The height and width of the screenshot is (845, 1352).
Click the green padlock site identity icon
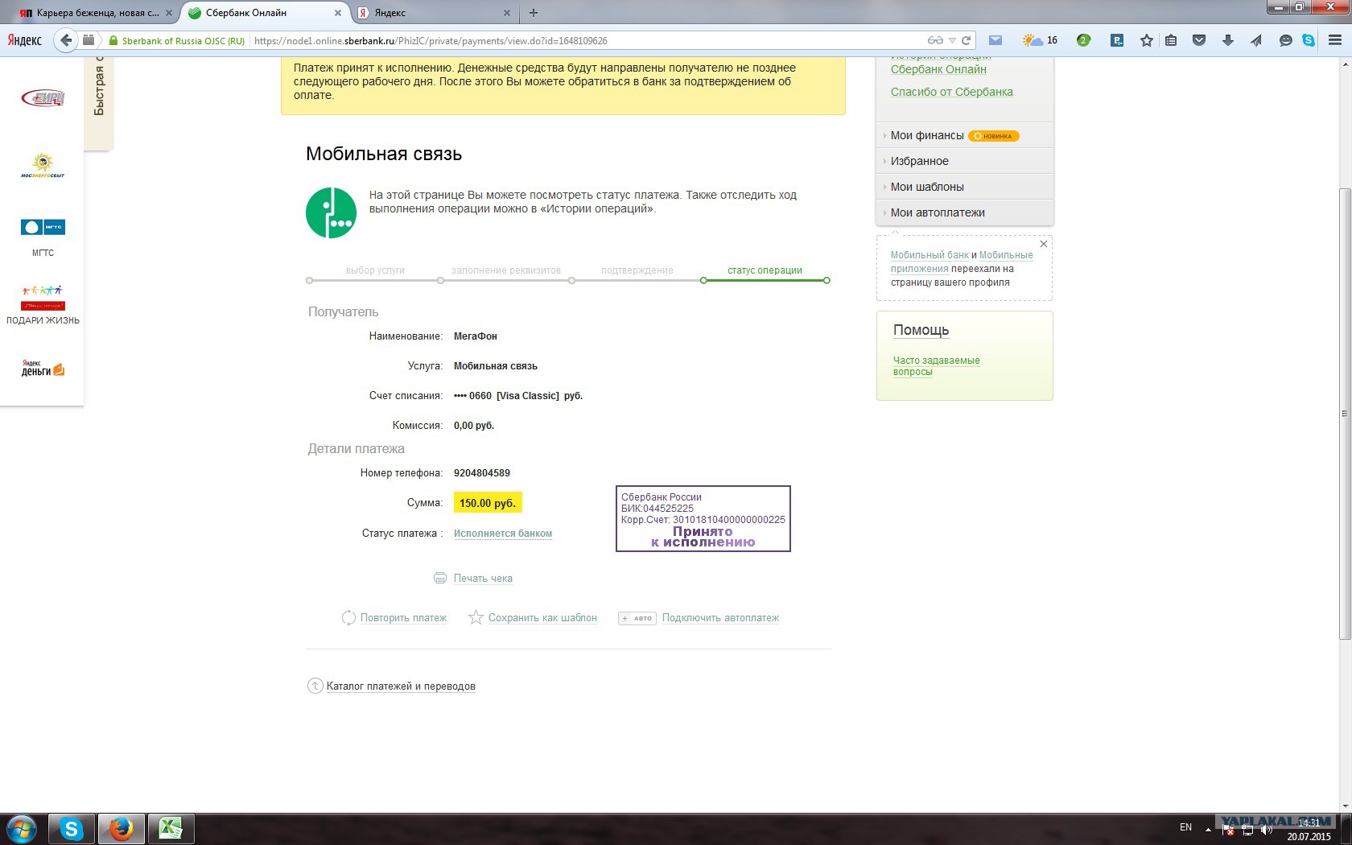click(x=113, y=40)
